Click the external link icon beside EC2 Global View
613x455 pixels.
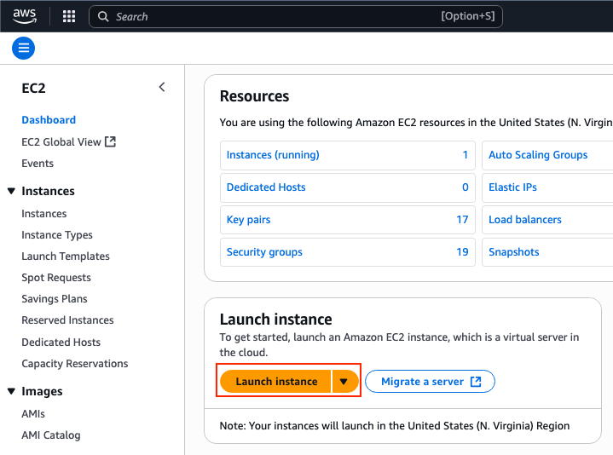[x=111, y=141]
